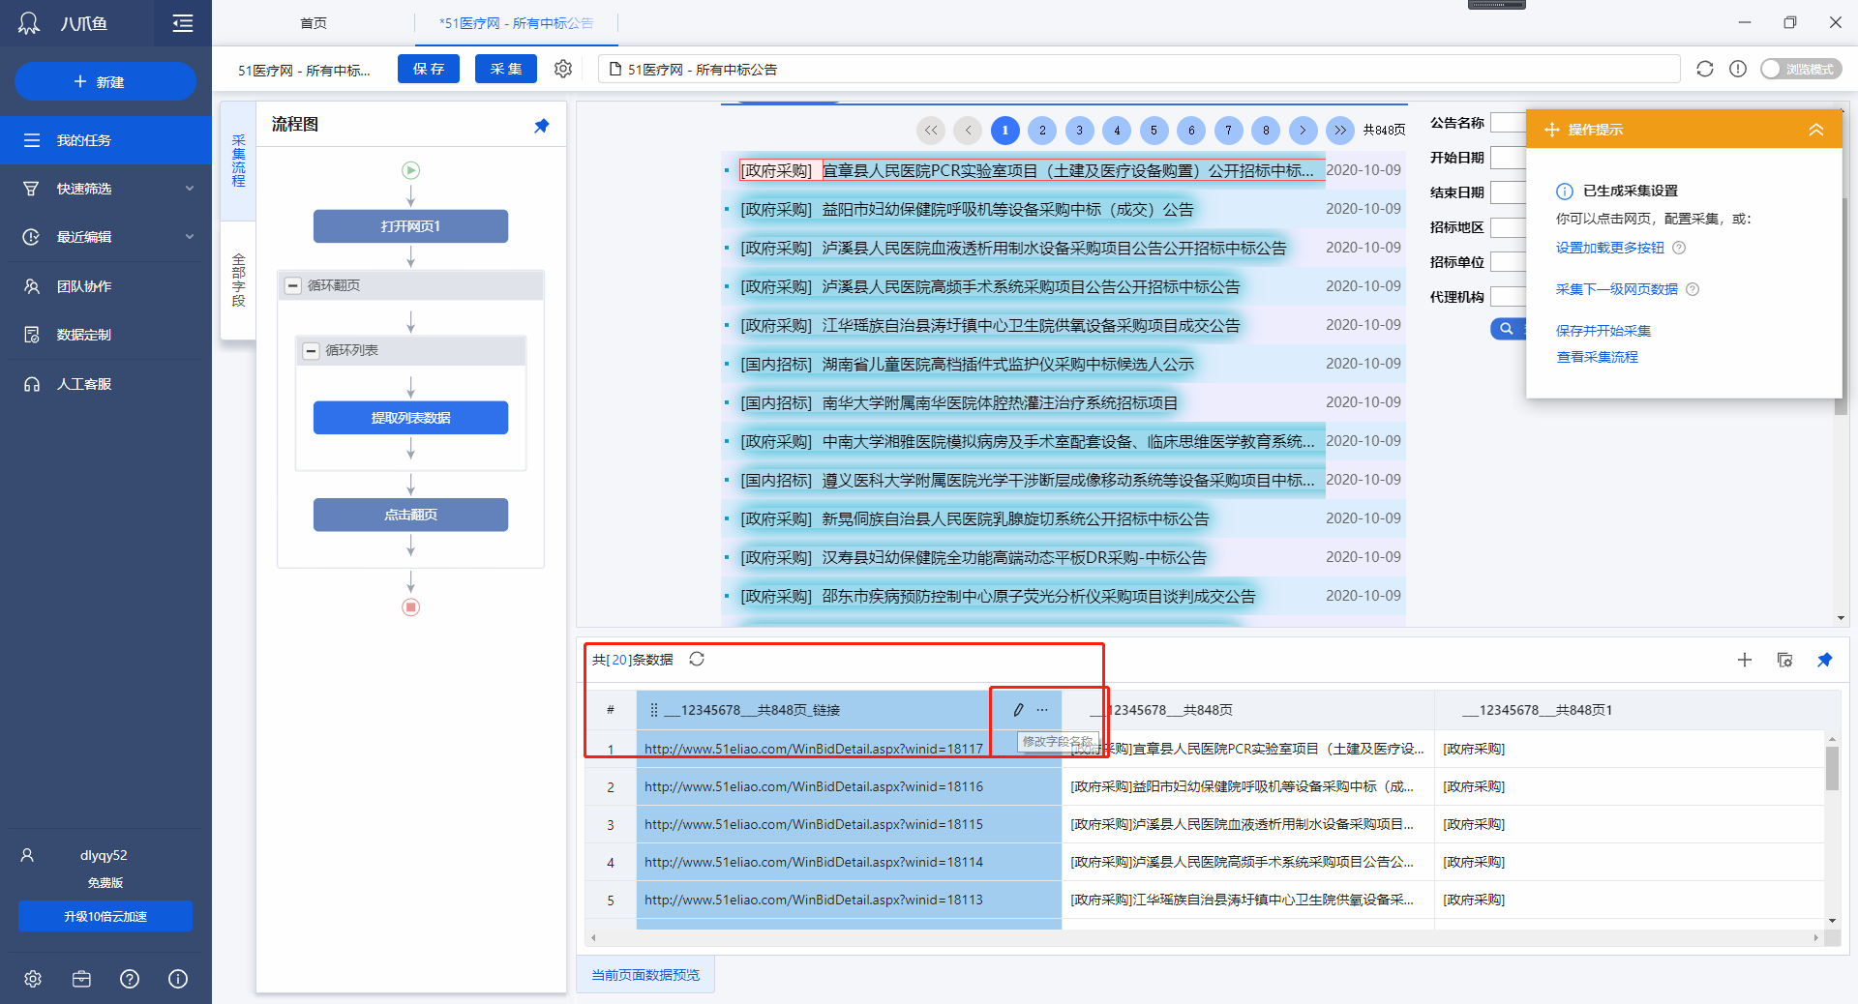1858x1004 pixels.
Task: Open more options for link field
Action: [1042, 710]
